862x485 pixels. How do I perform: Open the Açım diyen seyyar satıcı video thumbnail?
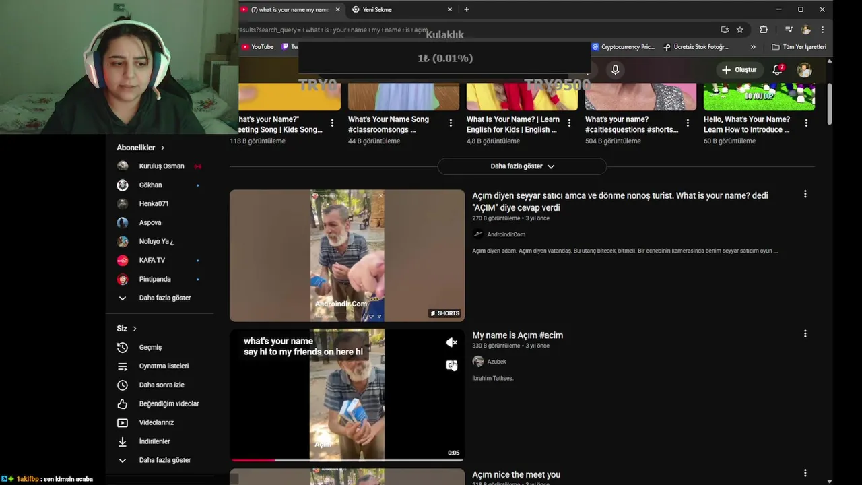click(347, 255)
